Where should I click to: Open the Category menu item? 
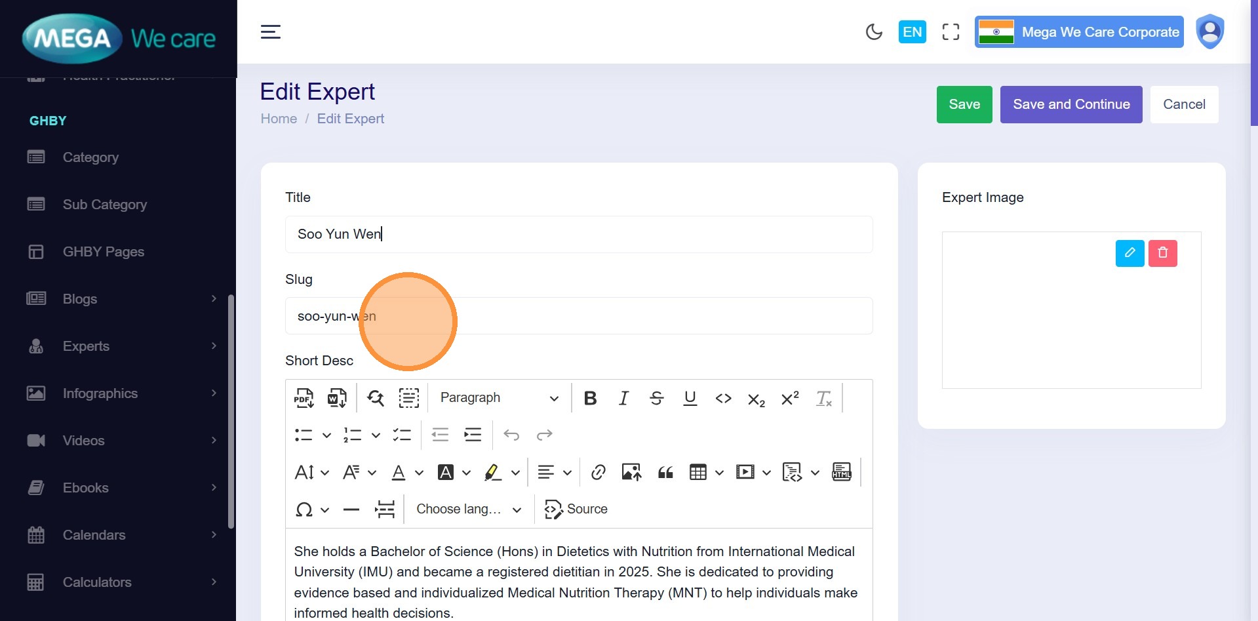pyautogui.click(x=90, y=157)
